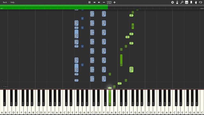Open the bookmarks panel

(x=191, y=2)
